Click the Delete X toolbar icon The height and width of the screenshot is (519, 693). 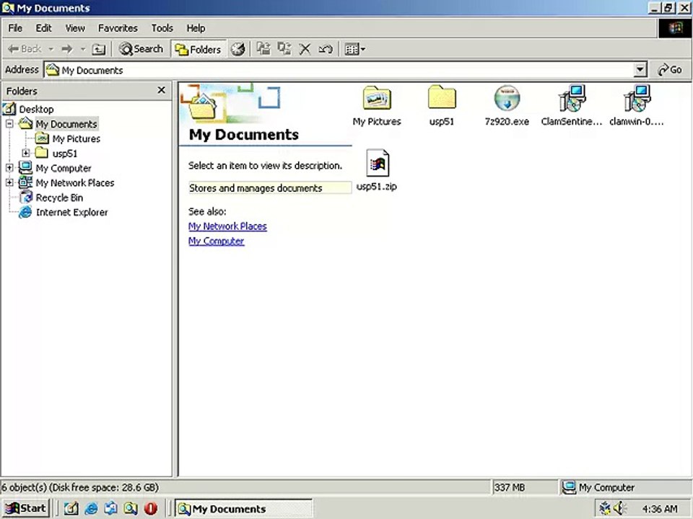pyautogui.click(x=305, y=49)
